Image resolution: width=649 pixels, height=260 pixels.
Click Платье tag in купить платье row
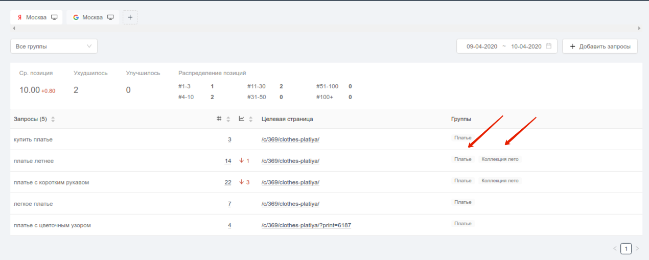coord(463,138)
